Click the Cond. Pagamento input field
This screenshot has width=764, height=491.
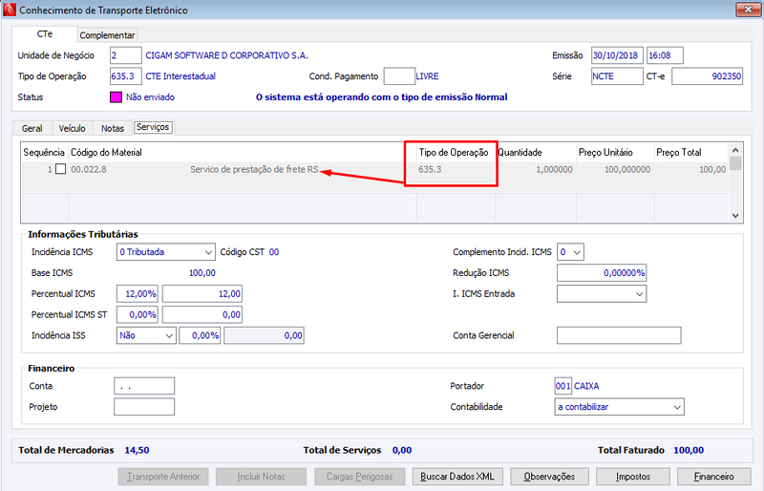(399, 76)
